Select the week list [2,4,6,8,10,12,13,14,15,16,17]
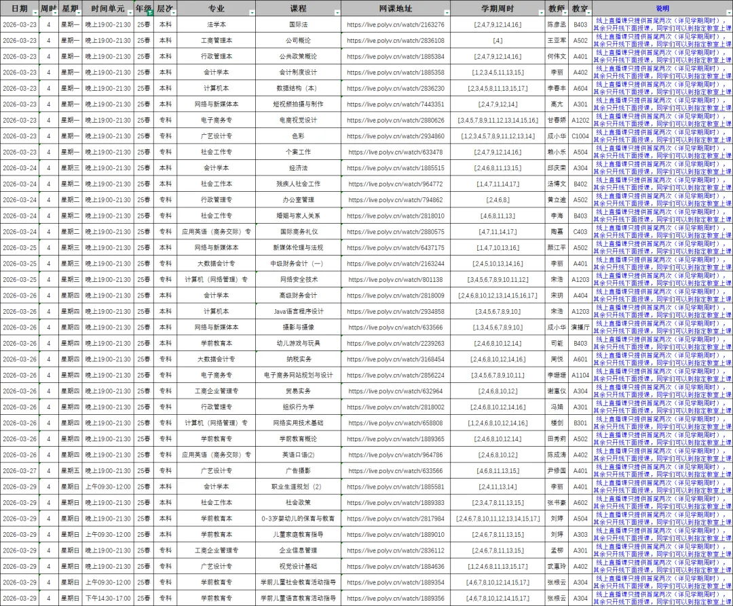The height and width of the screenshot is (606, 733). (x=498, y=296)
